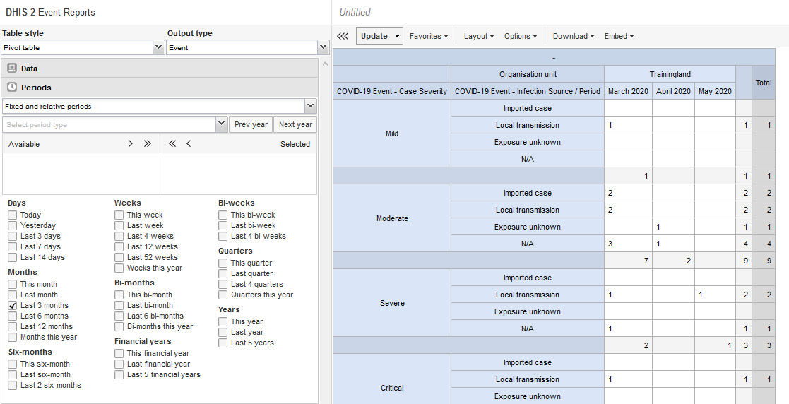The width and height of the screenshot is (789, 404).
Task: Enable the This year checkbox
Action: pyautogui.click(x=223, y=321)
